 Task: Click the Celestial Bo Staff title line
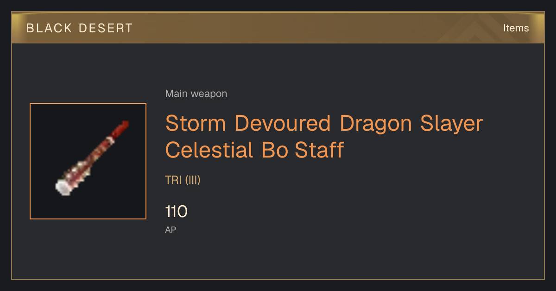tap(254, 150)
